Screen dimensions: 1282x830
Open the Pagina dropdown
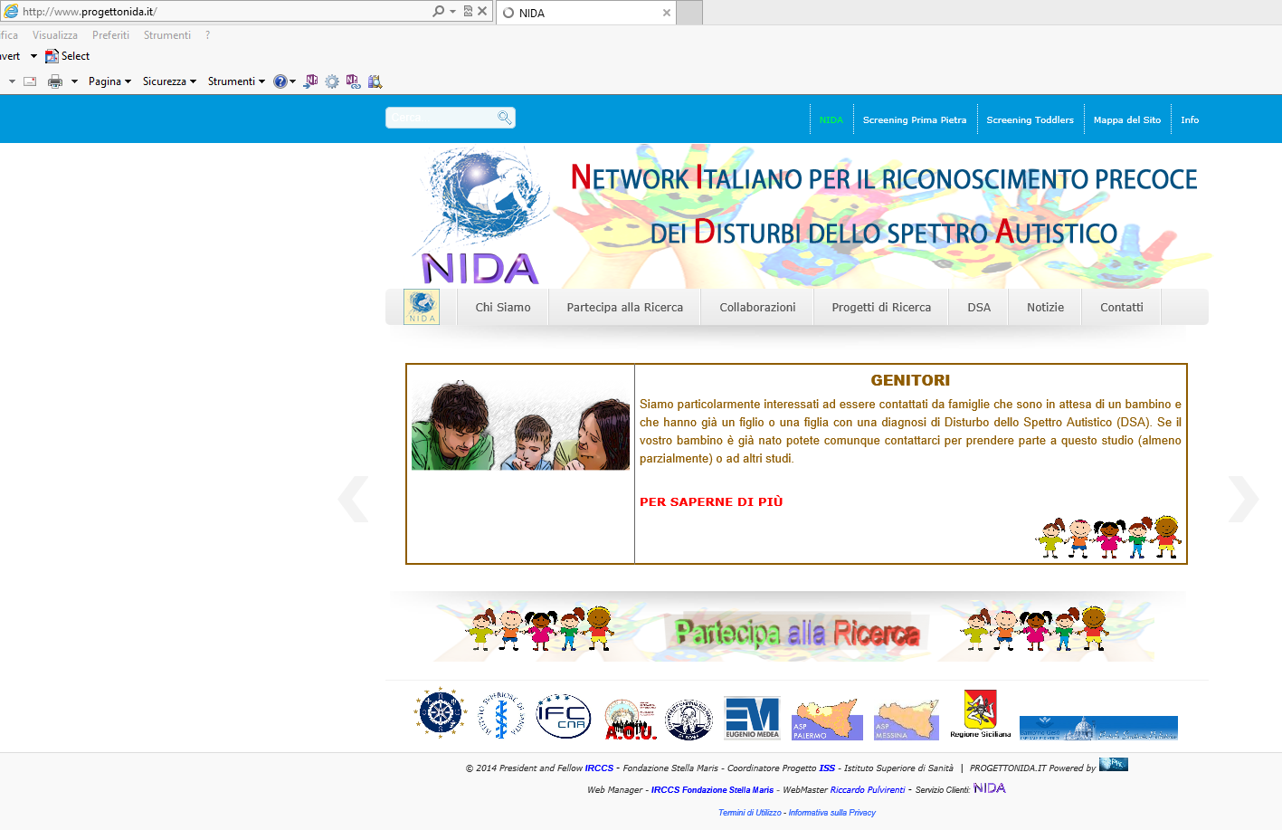pyautogui.click(x=109, y=81)
